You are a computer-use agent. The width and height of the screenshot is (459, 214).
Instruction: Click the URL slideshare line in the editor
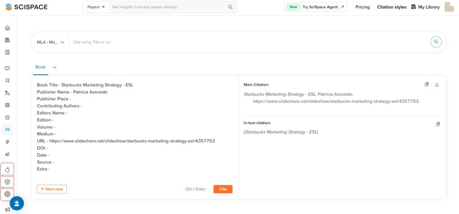coord(126,141)
